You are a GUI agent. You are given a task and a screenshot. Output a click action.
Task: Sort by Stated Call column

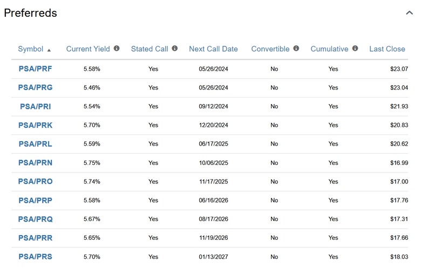click(150, 49)
